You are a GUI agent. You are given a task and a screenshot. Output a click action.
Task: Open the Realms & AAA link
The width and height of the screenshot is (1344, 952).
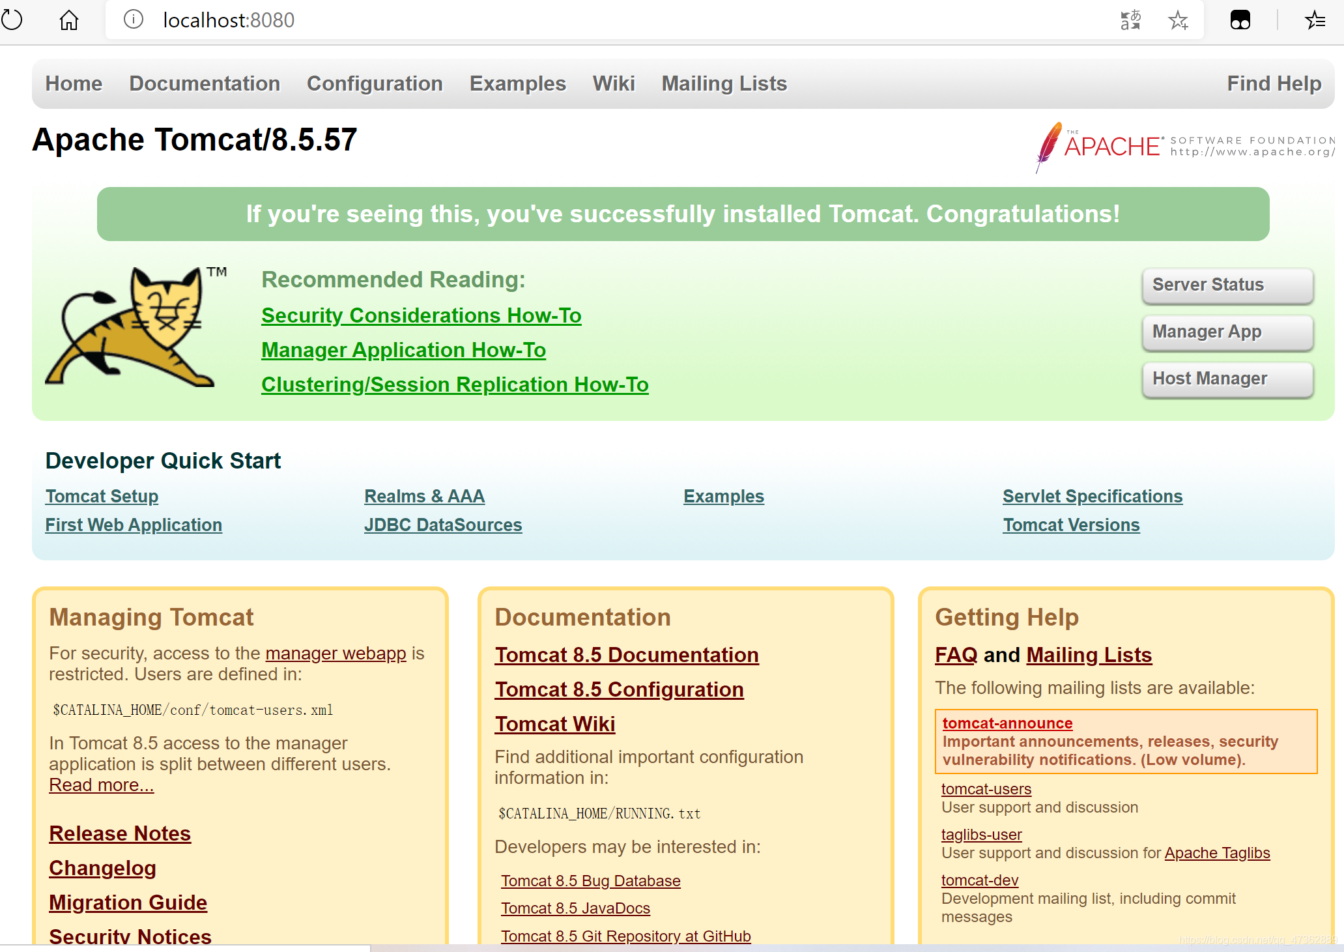click(424, 496)
